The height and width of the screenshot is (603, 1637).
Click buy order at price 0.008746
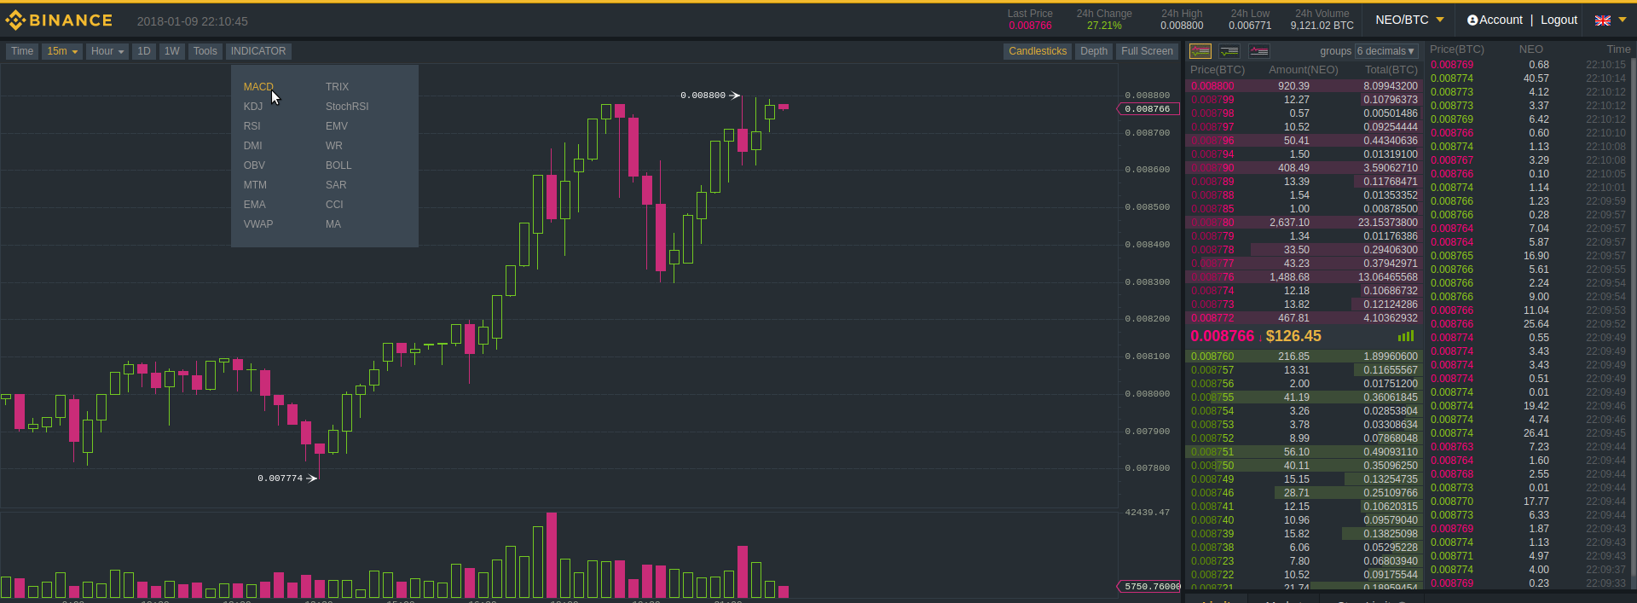pyautogui.click(x=1304, y=493)
